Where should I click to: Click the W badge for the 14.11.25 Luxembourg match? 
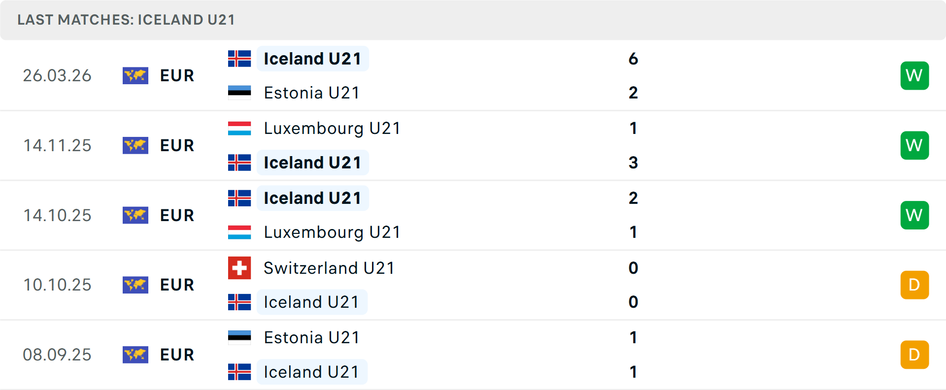[x=914, y=145]
